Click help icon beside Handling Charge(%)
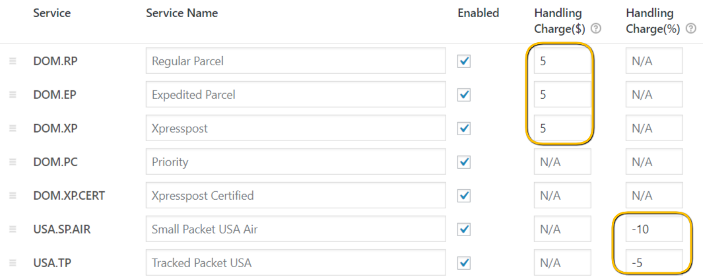Image resolution: width=703 pixels, height=279 pixels. coord(690,28)
